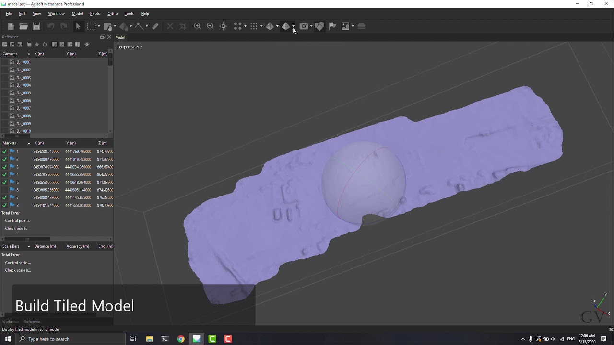Open a project using folder icon
The width and height of the screenshot is (614, 345).
(23, 26)
